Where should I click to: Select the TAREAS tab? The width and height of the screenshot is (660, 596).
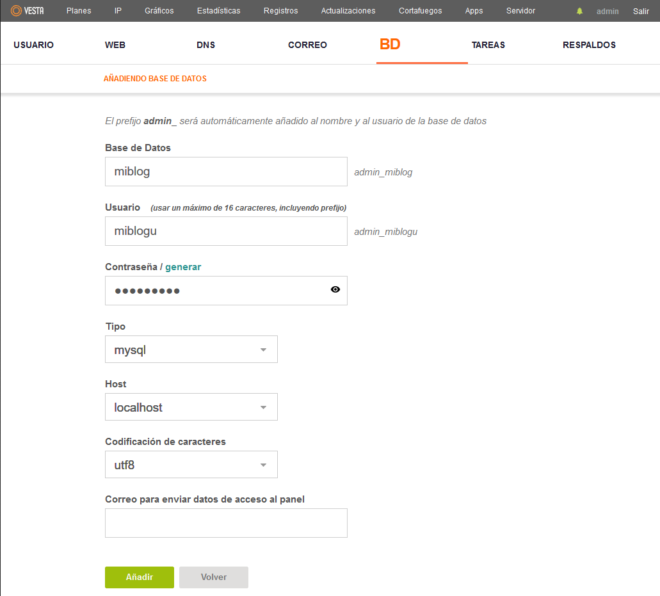pos(488,45)
